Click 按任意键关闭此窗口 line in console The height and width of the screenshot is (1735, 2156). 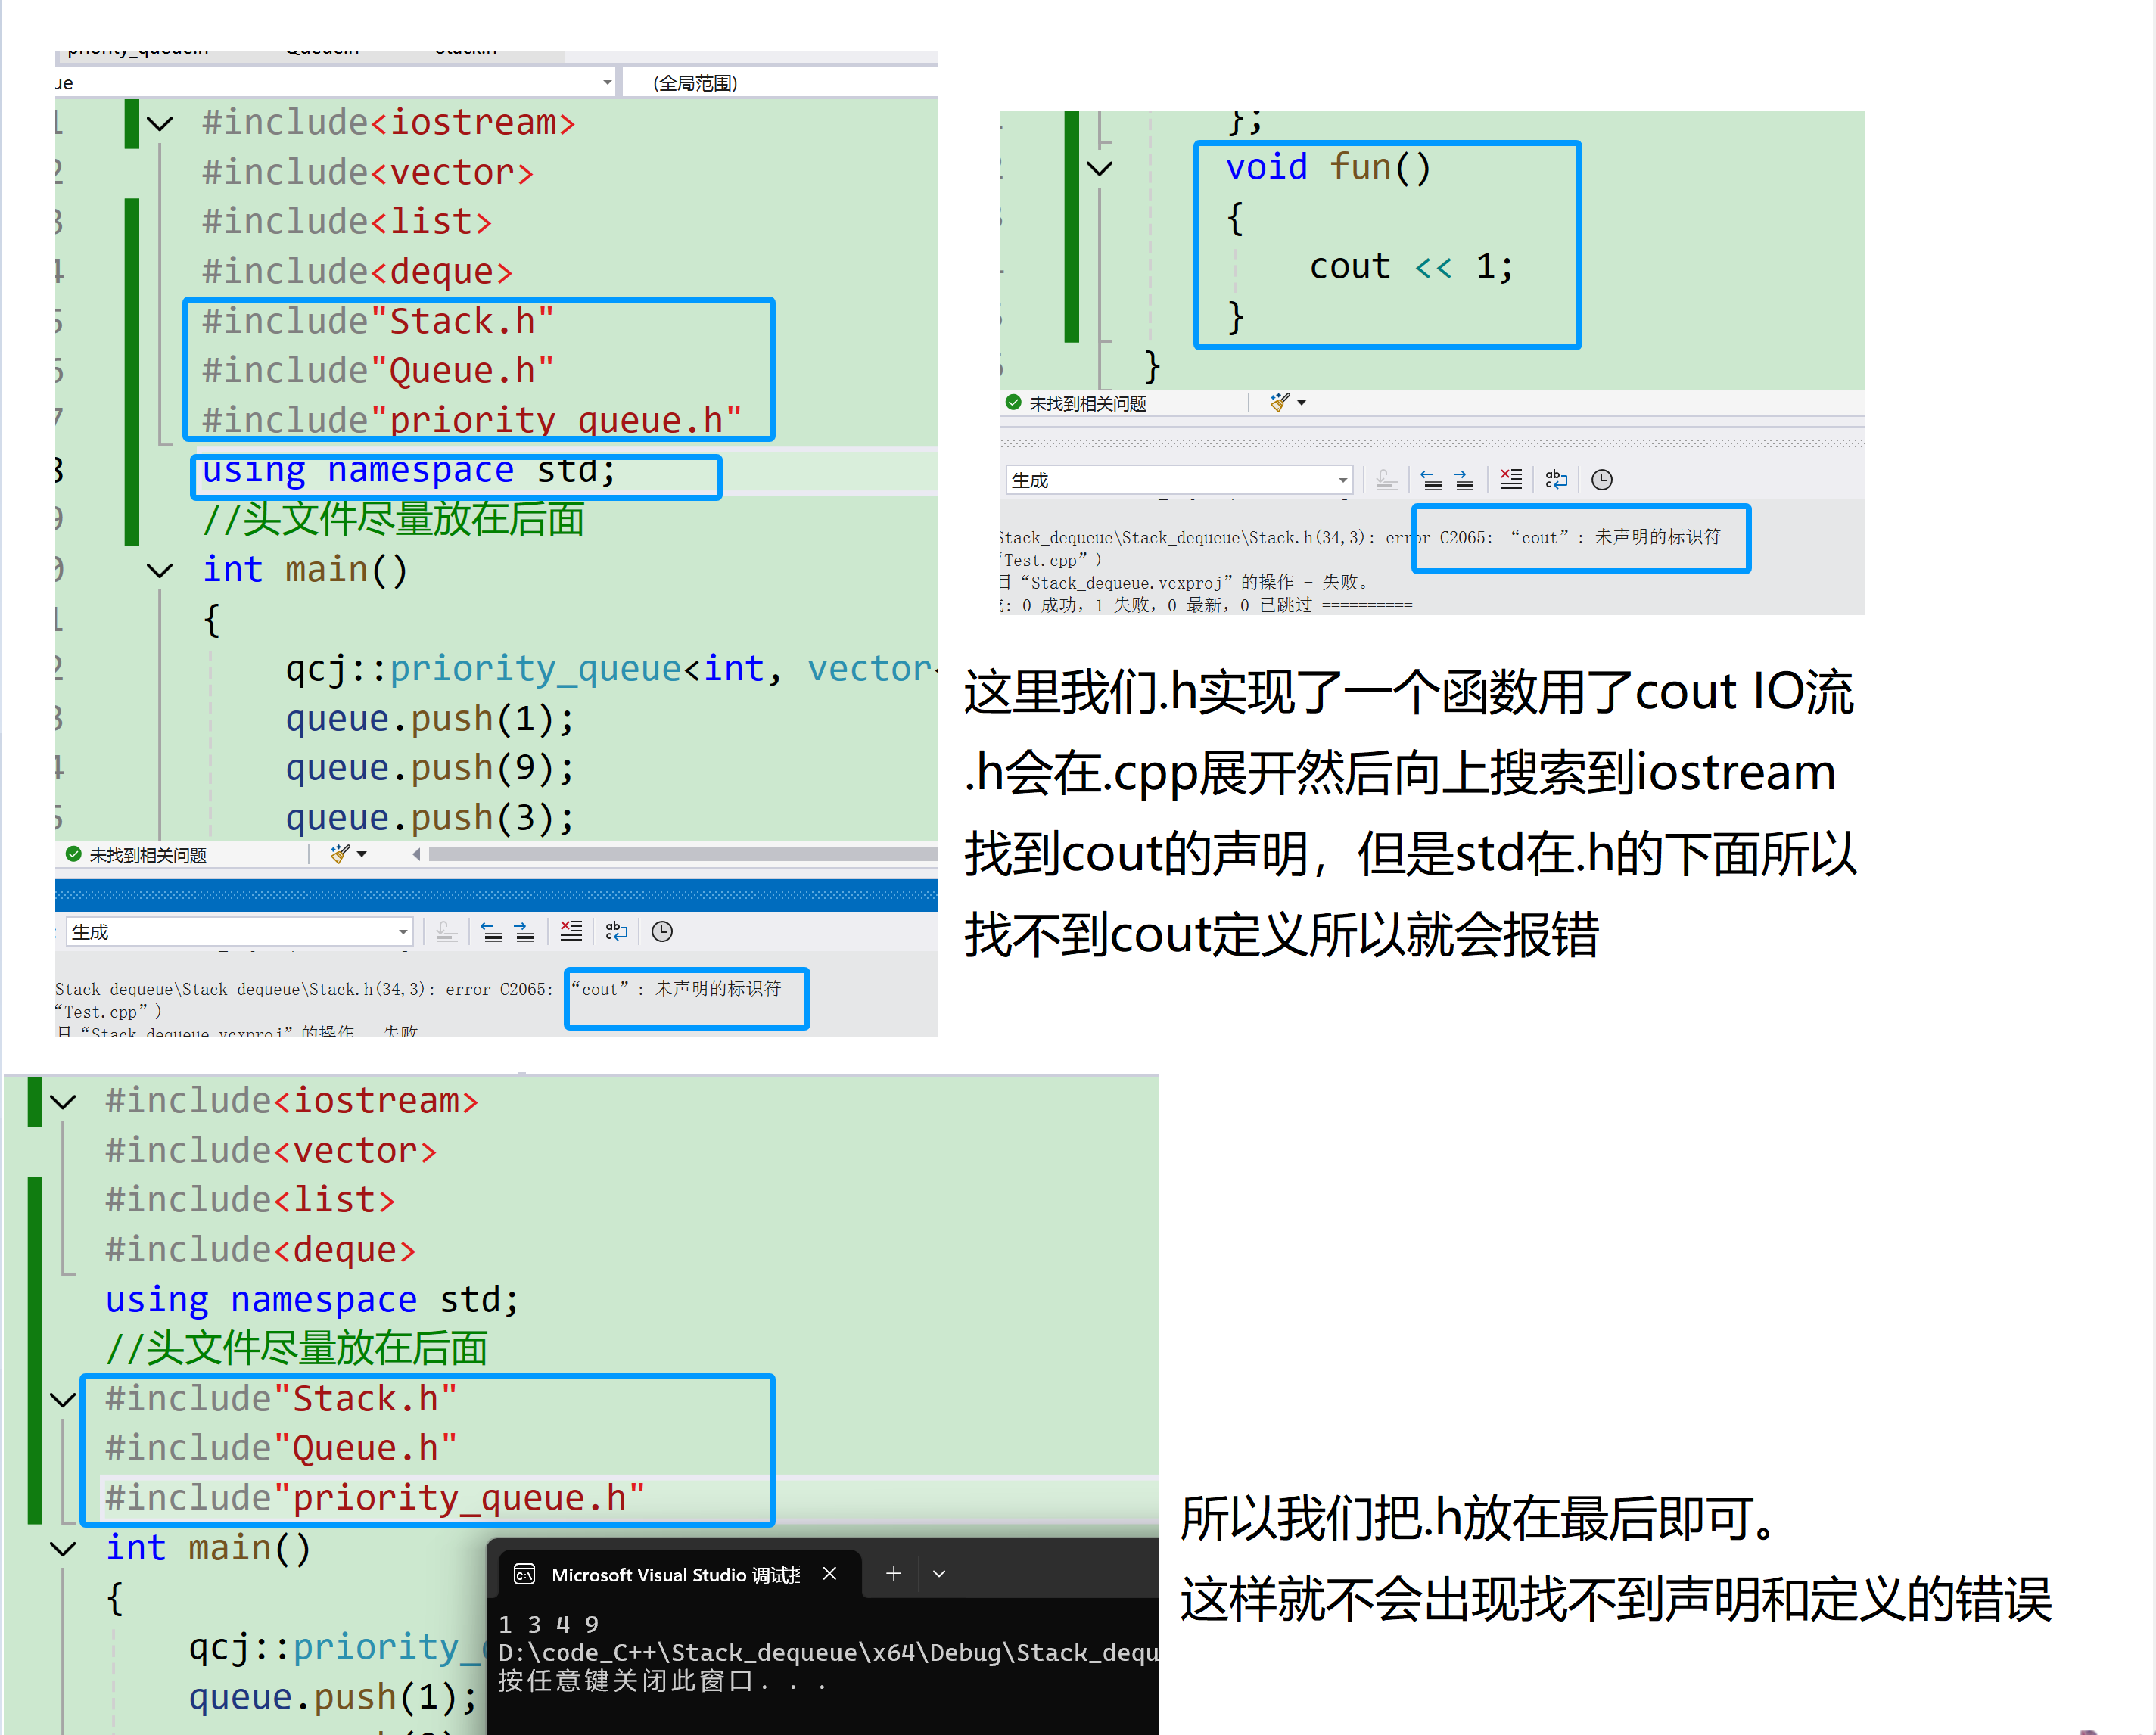(662, 1681)
